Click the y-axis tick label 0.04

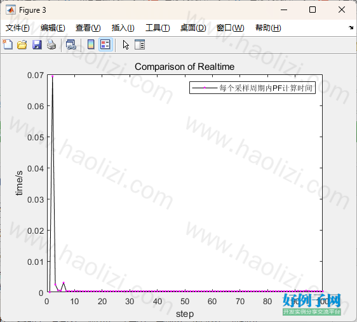pos(36,169)
